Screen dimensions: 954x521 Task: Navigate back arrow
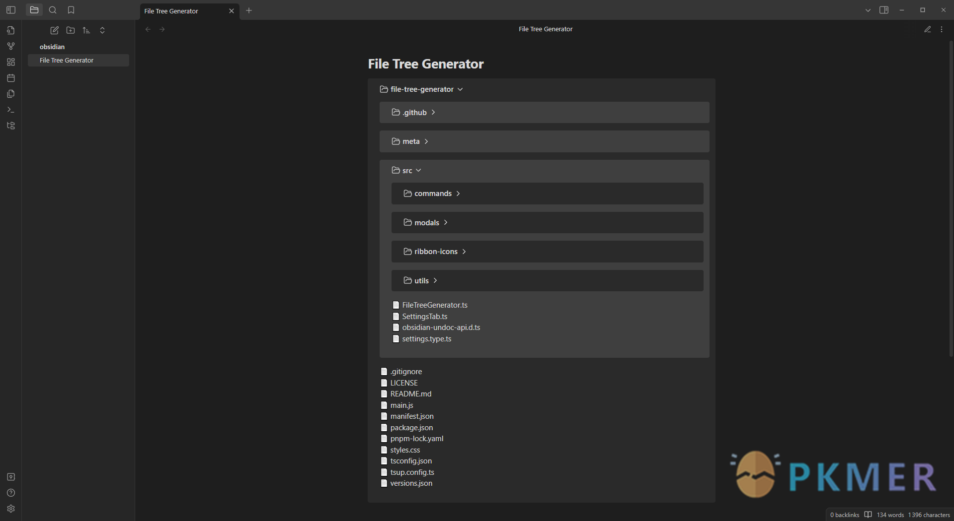click(x=148, y=29)
